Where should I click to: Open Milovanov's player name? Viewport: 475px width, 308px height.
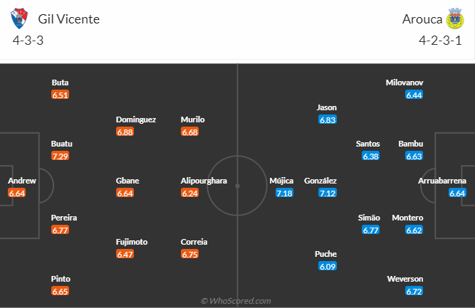tap(404, 83)
